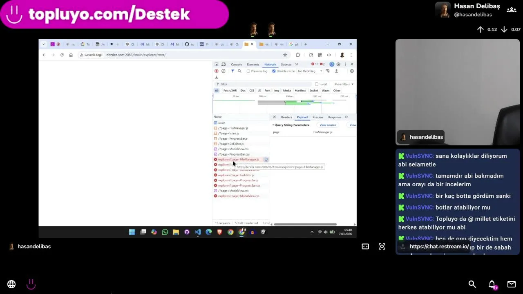This screenshot has height=294, width=523.
Task: Go to browser home page
Action: [71, 55]
